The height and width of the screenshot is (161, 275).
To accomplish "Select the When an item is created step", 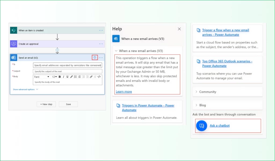I will coord(57,30).
